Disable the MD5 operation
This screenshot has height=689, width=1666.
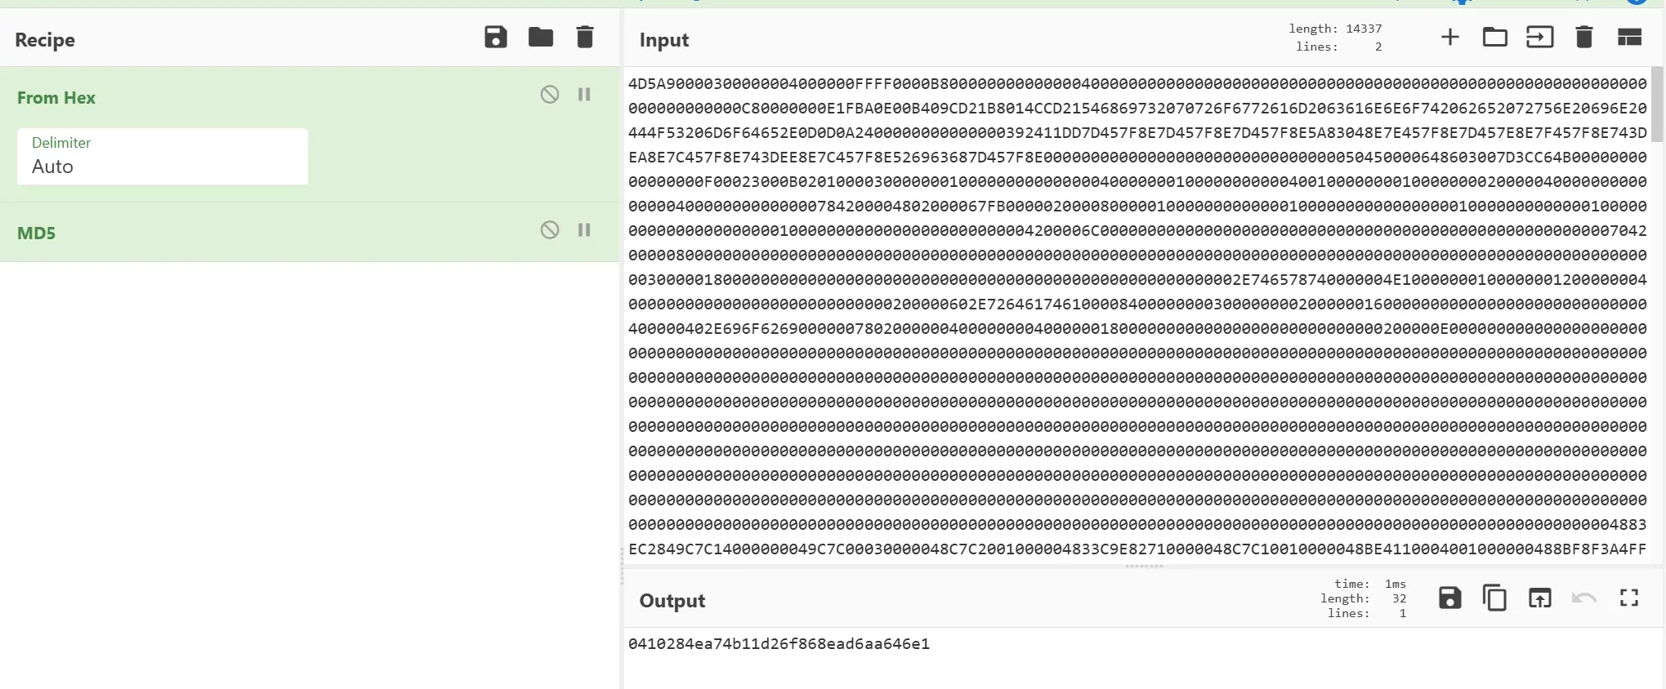tap(550, 230)
